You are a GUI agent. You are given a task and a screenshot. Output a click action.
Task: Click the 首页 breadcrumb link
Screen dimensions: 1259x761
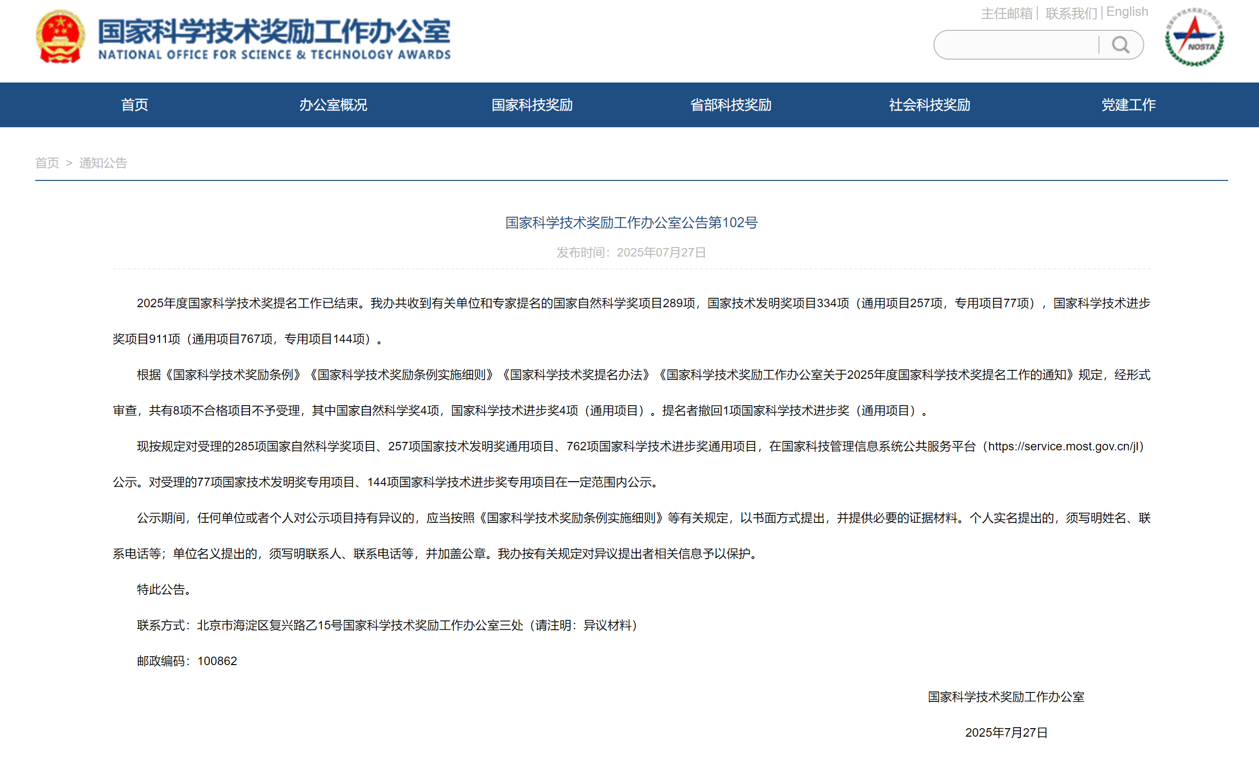click(x=47, y=163)
